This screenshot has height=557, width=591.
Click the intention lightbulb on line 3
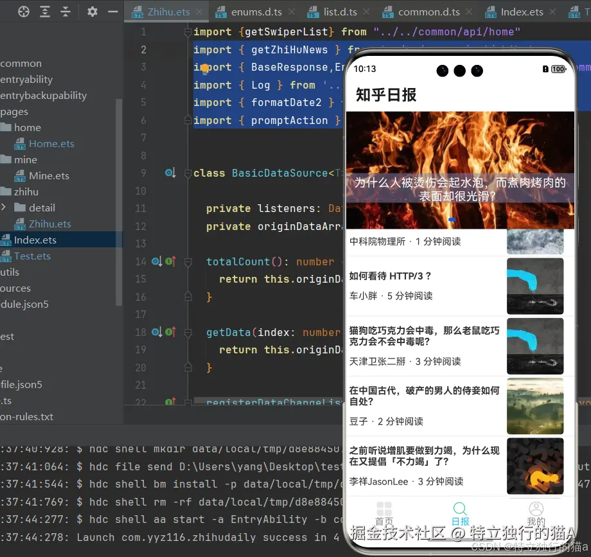pos(205,68)
